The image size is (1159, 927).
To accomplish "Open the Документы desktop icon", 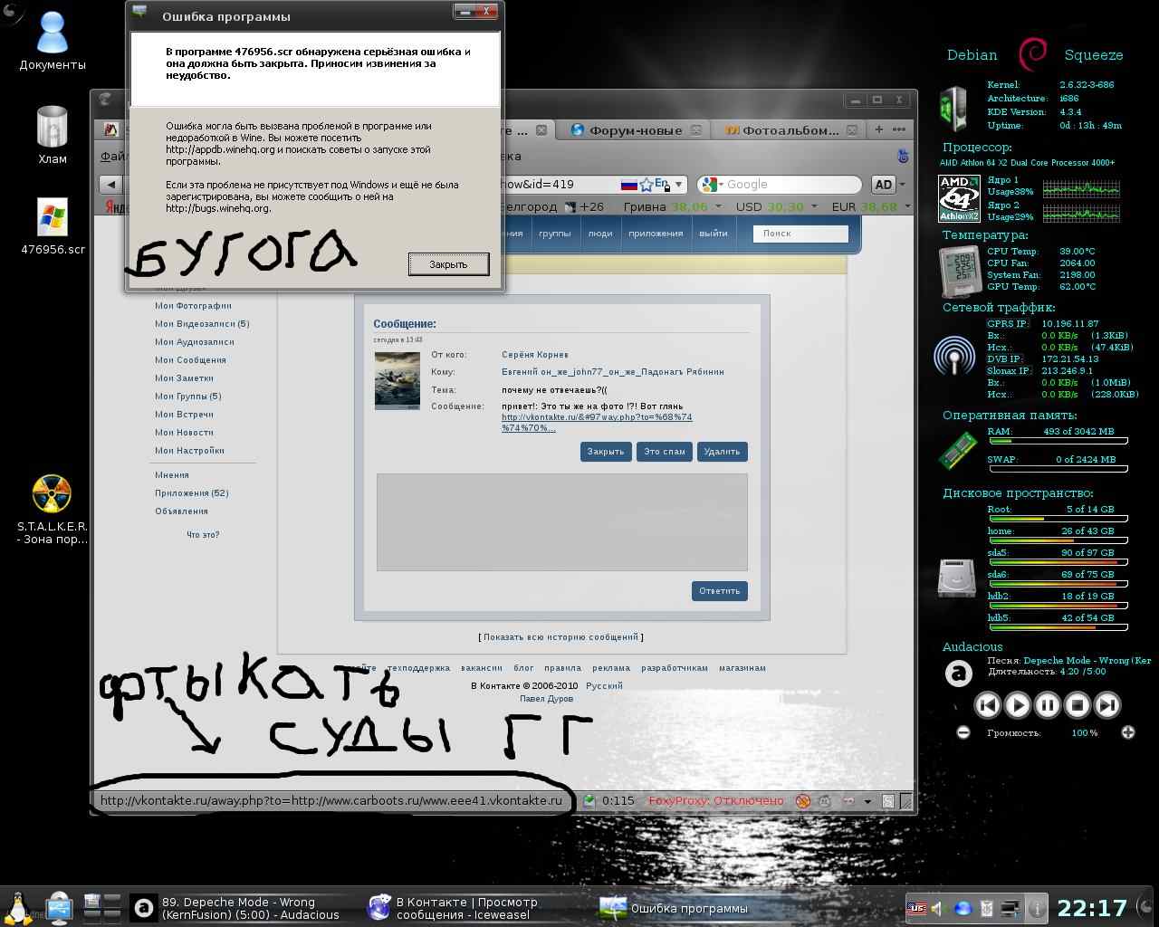I will tap(52, 42).
